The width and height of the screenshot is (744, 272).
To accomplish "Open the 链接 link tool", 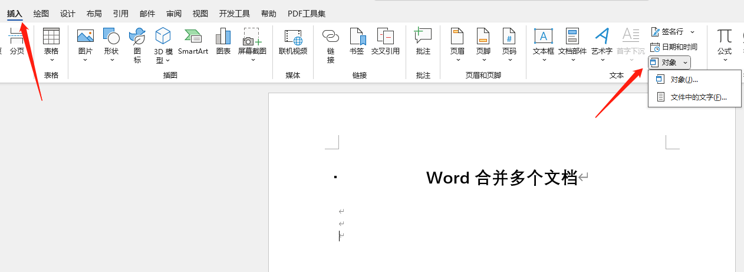I will 331,45.
